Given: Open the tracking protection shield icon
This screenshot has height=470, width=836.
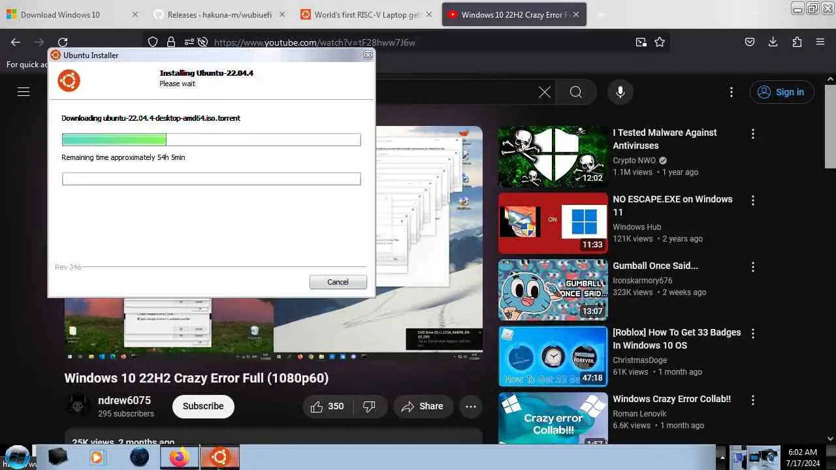Looking at the screenshot, I should (x=153, y=42).
